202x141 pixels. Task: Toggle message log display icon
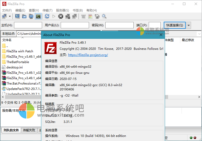(x=17, y=16)
